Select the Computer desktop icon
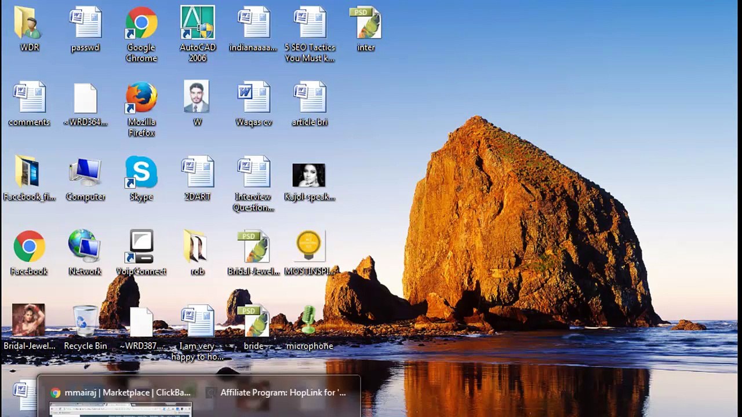 point(85,173)
